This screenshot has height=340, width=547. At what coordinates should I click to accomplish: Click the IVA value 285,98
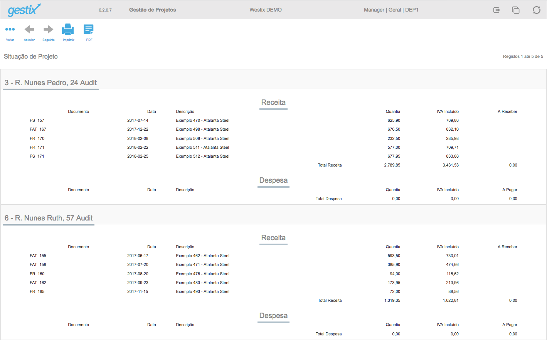452,138
